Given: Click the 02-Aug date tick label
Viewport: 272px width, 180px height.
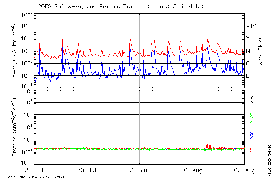Looking at the screenshot, I should point(244,170).
